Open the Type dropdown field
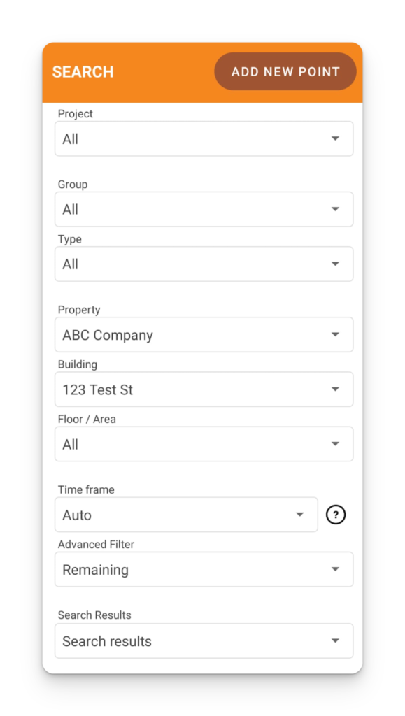405x716 pixels. pos(204,264)
